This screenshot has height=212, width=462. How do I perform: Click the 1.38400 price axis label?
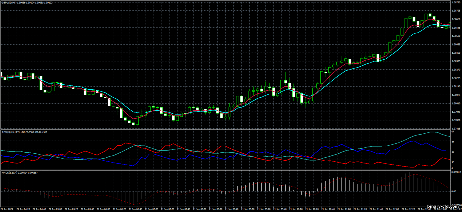[456, 53]
